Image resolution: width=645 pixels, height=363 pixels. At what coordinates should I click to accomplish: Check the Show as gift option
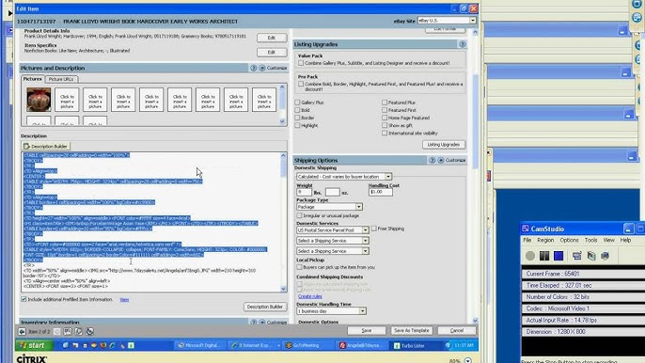pos(385,125)
